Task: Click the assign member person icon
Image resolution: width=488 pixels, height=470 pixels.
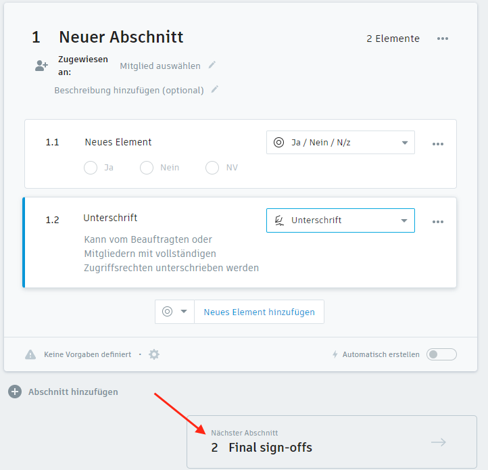Action: 42,66
